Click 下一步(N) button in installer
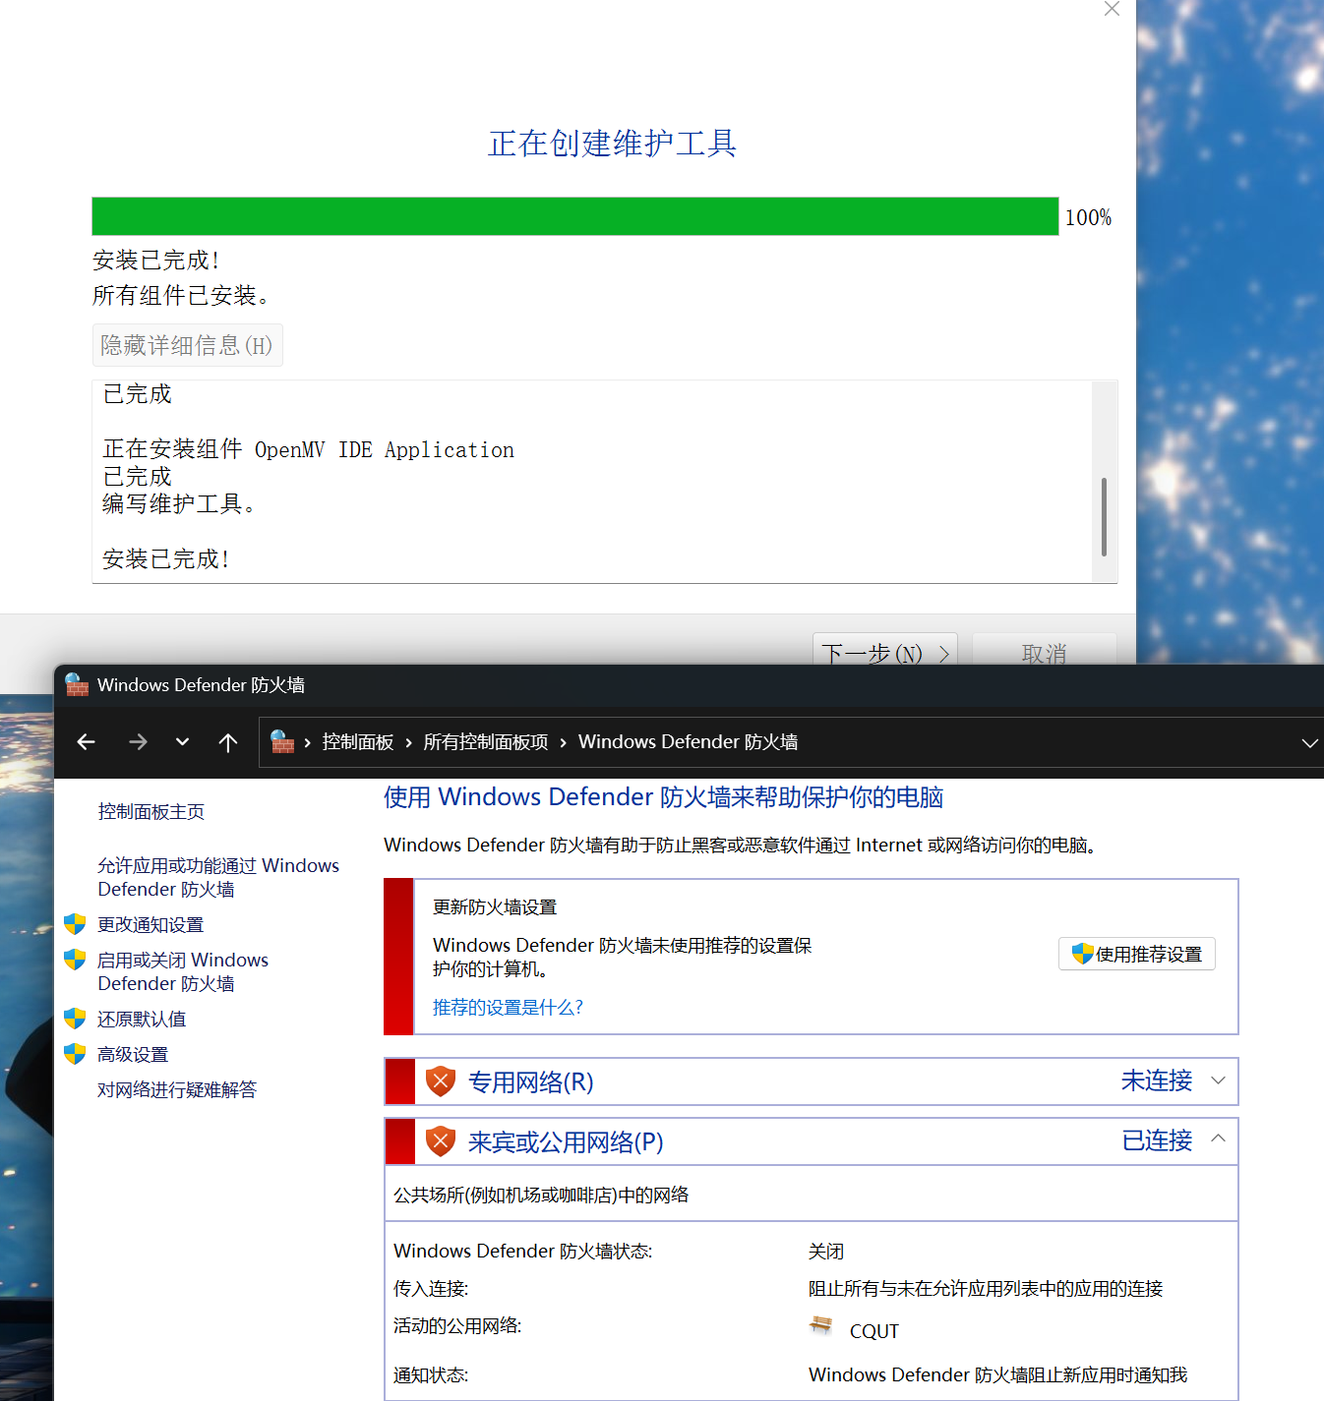 (885, 649)
